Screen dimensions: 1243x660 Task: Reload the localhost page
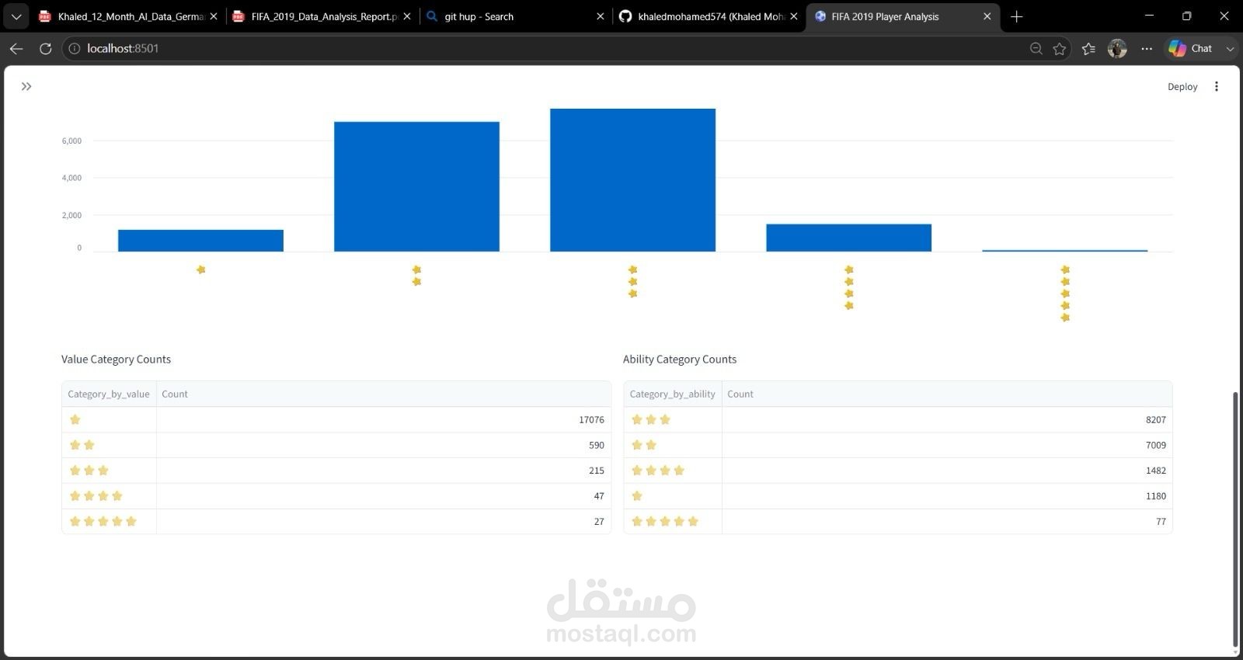click(x=46, y=48)
